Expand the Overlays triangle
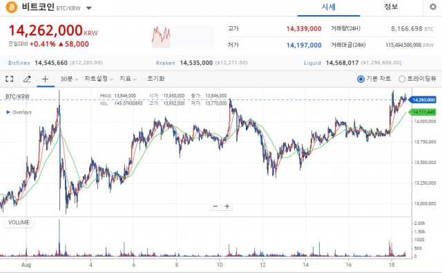The image size is (442, 273). [x=8, y=112]
